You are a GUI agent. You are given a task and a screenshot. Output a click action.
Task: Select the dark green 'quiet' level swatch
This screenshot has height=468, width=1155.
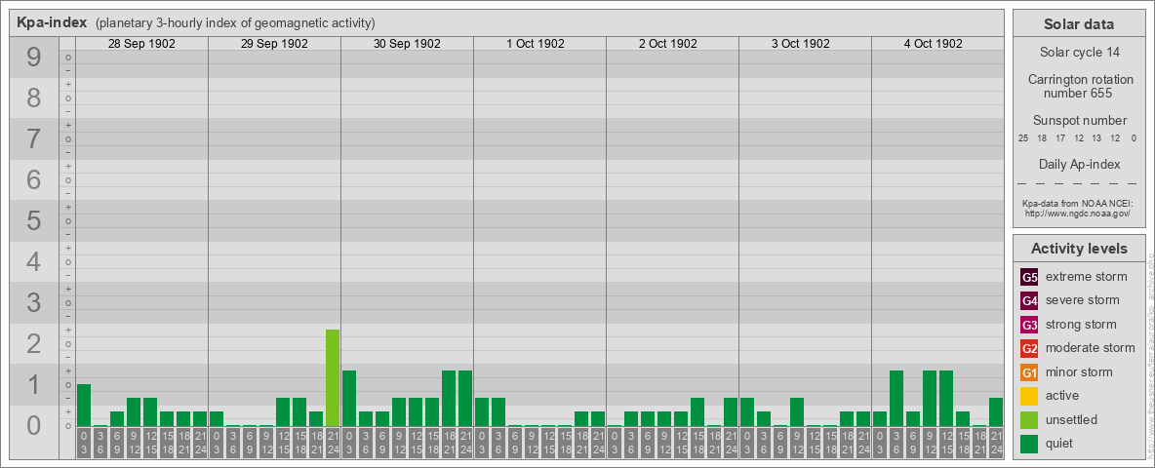(1029, 444)
